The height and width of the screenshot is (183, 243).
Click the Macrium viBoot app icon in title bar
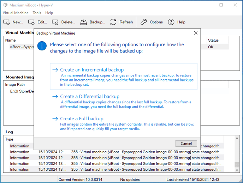click(x=5, y=5)
